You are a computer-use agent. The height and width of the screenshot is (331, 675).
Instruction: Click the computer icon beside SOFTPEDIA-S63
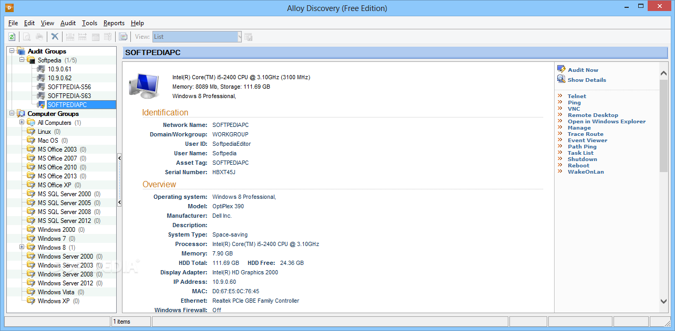[41, 96]
